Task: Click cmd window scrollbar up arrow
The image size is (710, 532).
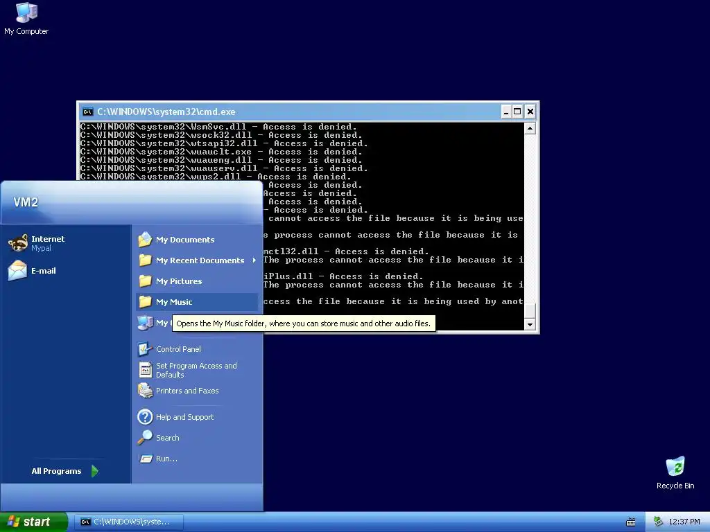Action: [x=530, y=128]
